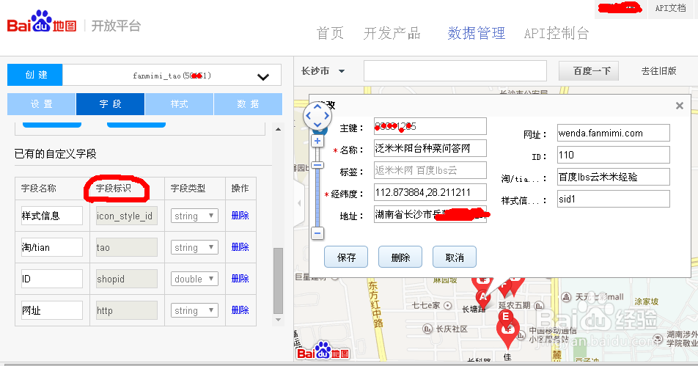Collapse the left panel with side arrow
The image size is (698, 366).
point(299,202)
